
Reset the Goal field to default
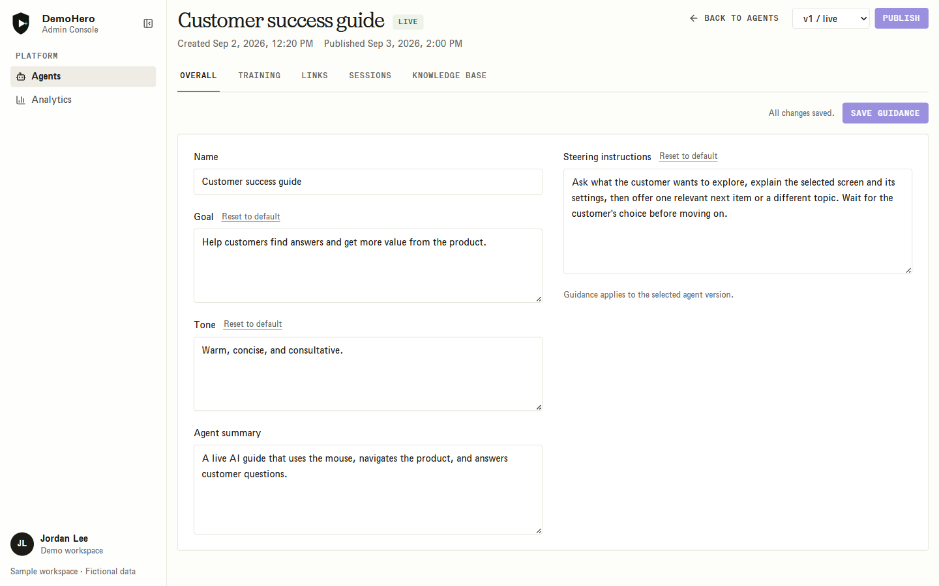coord(251,217)
